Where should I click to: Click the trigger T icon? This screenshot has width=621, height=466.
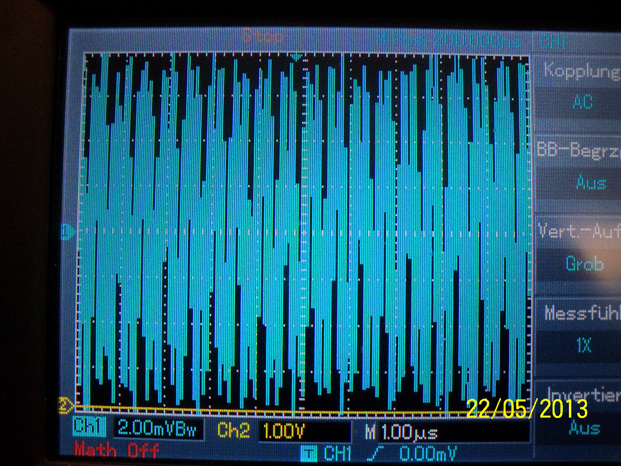[x=308, y=454]
